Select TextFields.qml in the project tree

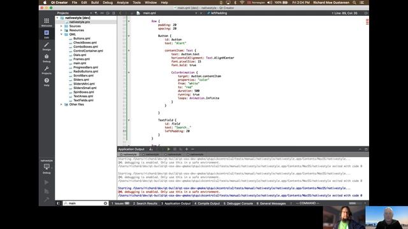pos(84,101)
